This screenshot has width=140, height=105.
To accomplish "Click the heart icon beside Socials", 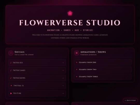I will (11, 53).
